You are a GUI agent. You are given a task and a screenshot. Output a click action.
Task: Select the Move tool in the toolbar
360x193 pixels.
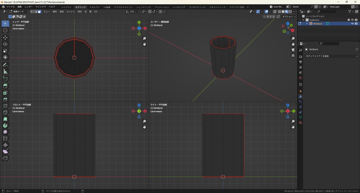point(5,37)
